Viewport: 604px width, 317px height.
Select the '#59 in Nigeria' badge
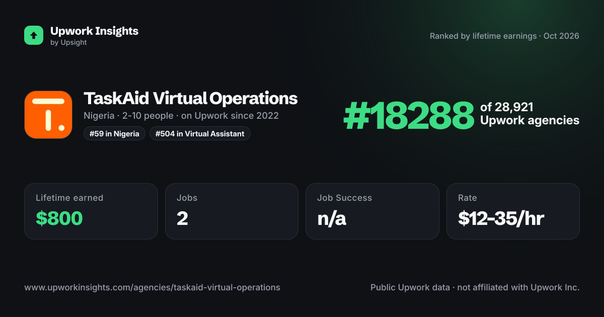point(114,133)
